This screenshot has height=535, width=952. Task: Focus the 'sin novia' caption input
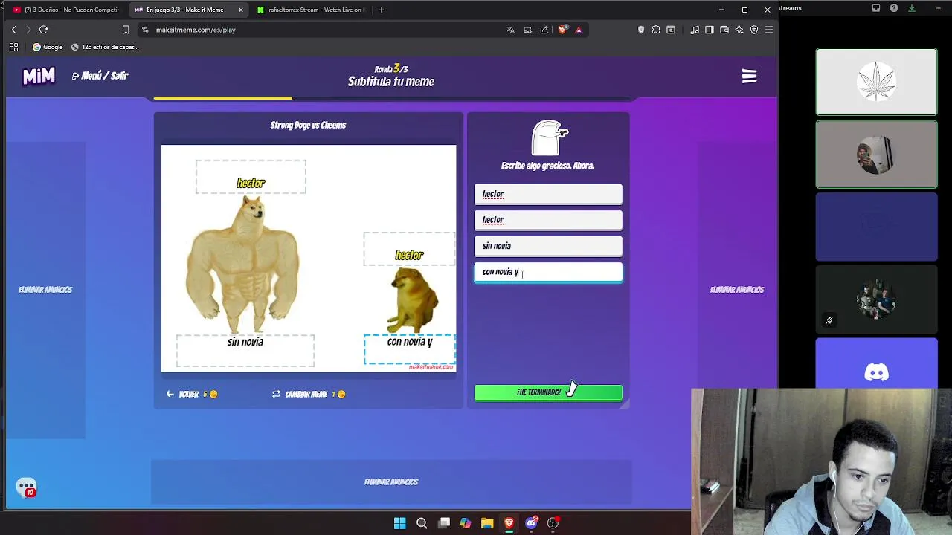pos(548,246)
